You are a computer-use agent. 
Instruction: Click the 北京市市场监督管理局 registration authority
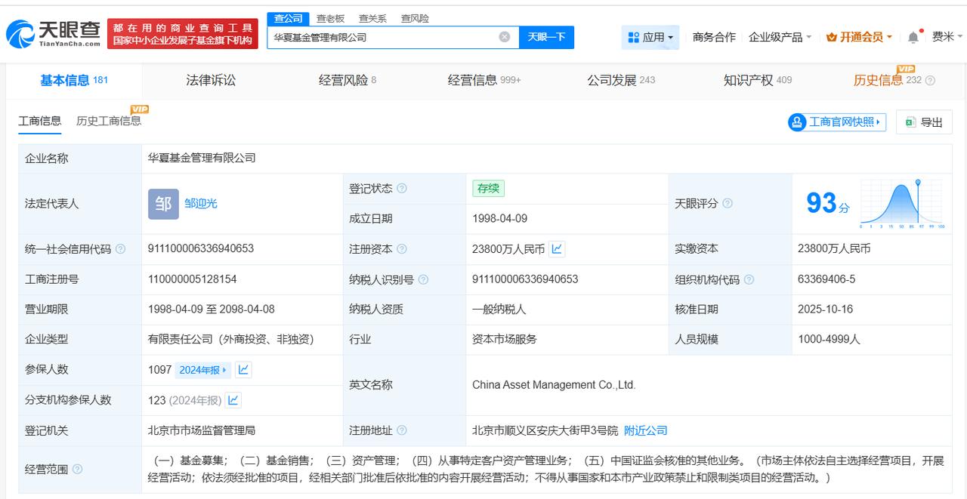tap(202, 430)
